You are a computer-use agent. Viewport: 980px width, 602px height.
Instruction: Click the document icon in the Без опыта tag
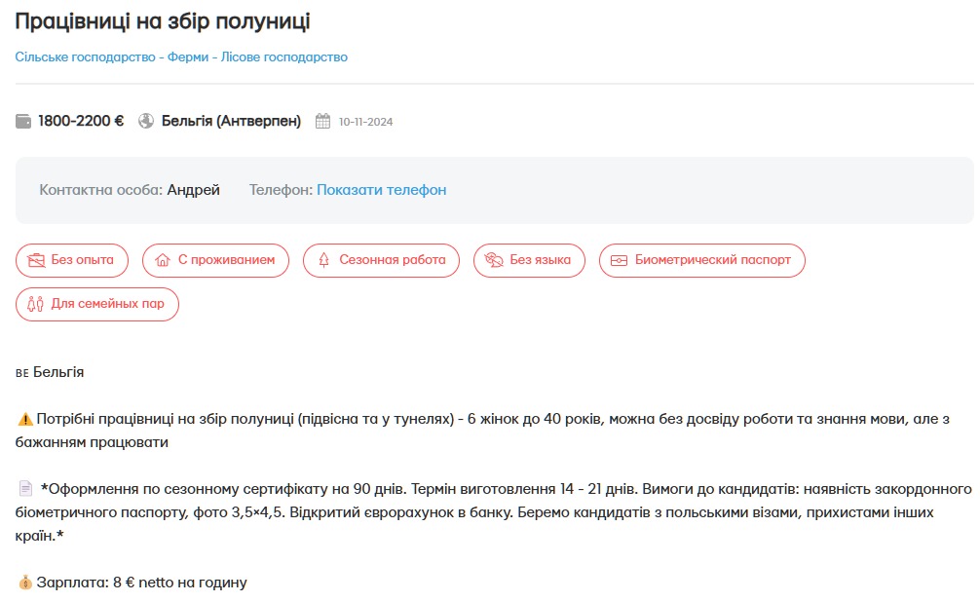pyautogui.click(x=32, y=260)
